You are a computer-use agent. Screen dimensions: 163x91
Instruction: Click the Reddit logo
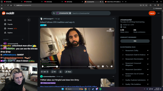(8, 13)
